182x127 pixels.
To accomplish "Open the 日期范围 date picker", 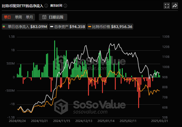I will (53, 17).
